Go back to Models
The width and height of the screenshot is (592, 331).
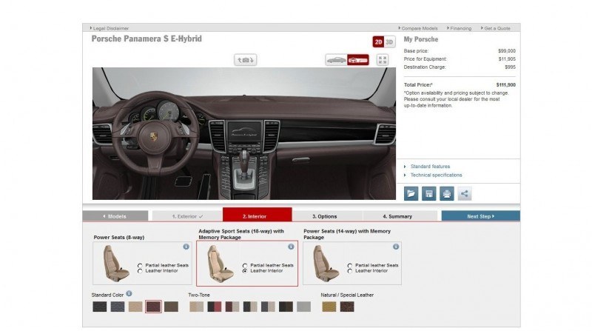pyautogui.click(x=115, y=216)
